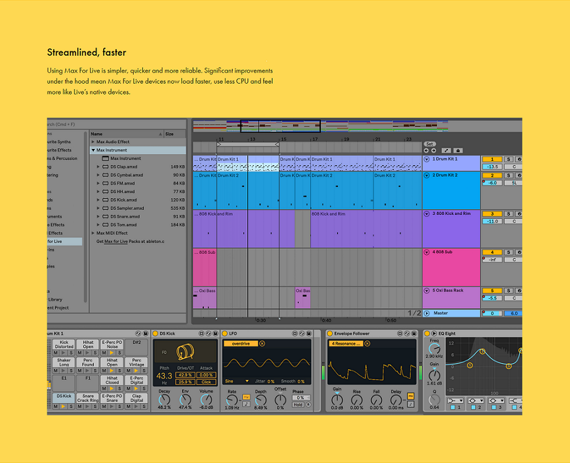Expand DS Sampler.amxd in the browser
Image resolution: width=570 pixels, height=463 pixels.
[98, 208]
